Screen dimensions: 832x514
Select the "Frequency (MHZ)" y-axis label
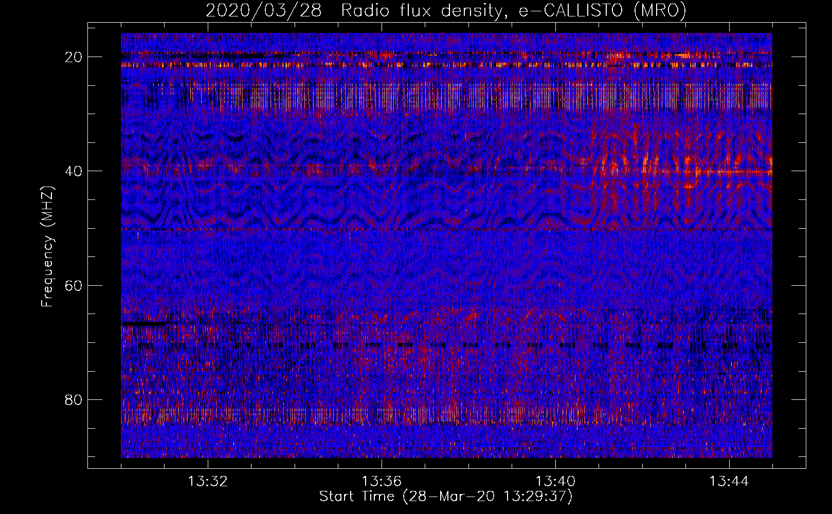pos(47,246)
